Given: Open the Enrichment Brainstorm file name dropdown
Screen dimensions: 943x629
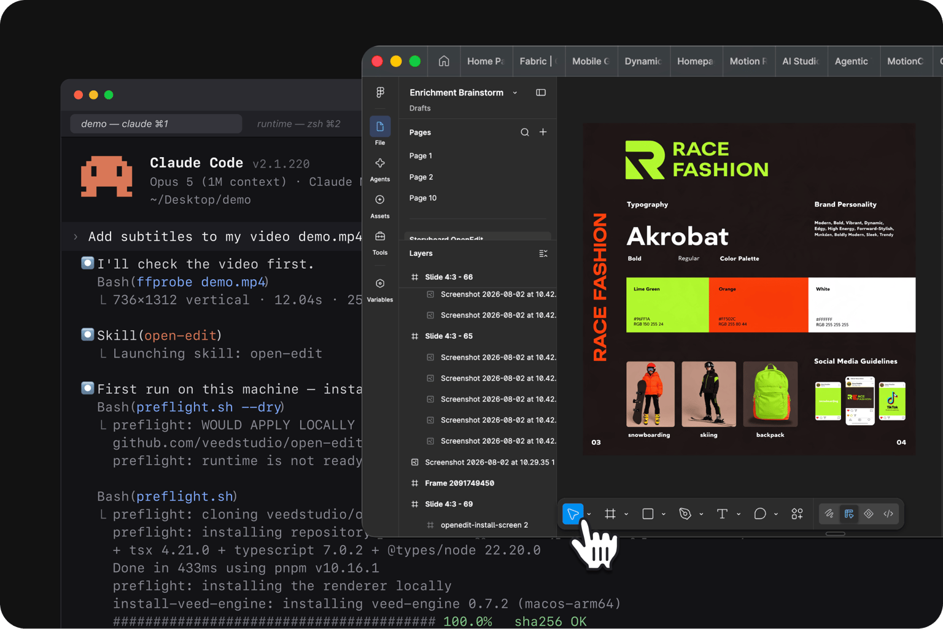Looking at the screenshot, I should [x=515, y=93].
